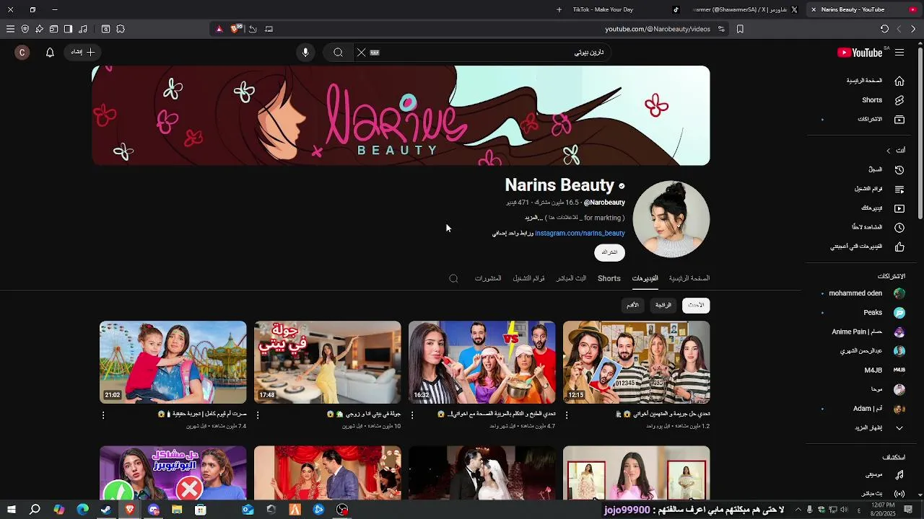Open Brave Rewards triangle icon
Image resolution: width=924 pixels, height=519 pixels.
219,29
